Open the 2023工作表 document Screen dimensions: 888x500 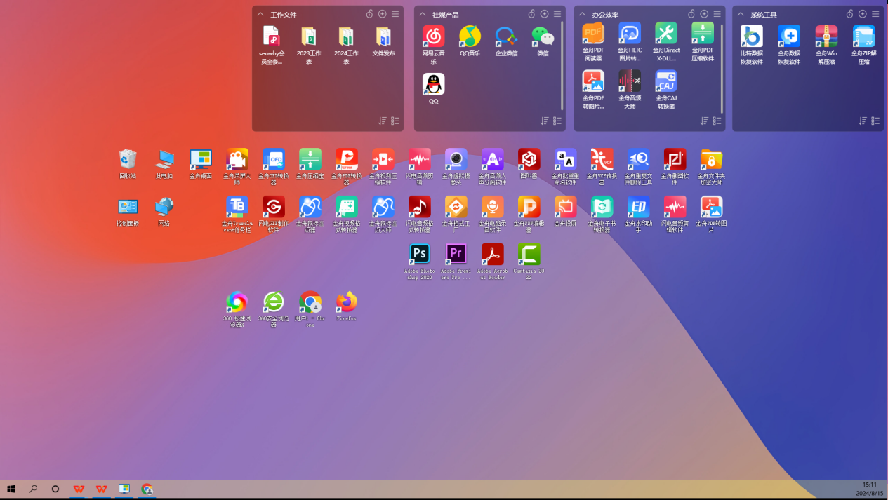(310, 43)
